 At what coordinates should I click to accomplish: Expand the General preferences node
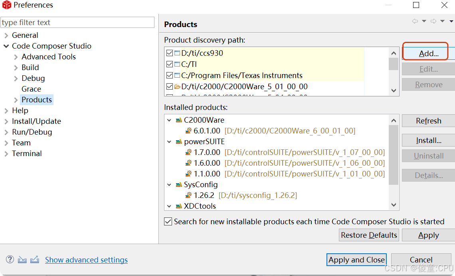tap(6, 35)
